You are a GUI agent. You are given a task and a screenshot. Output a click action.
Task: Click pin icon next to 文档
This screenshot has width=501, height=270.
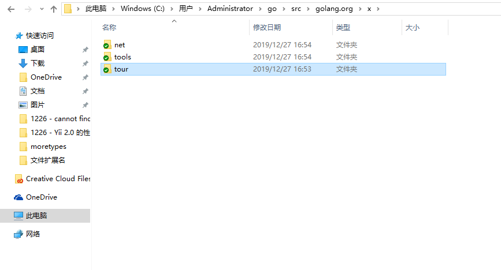pos(86,91)
